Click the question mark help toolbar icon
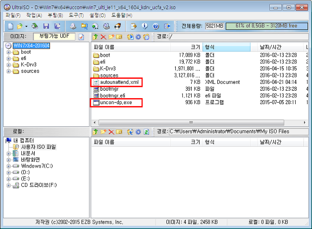 pos(156,26)
